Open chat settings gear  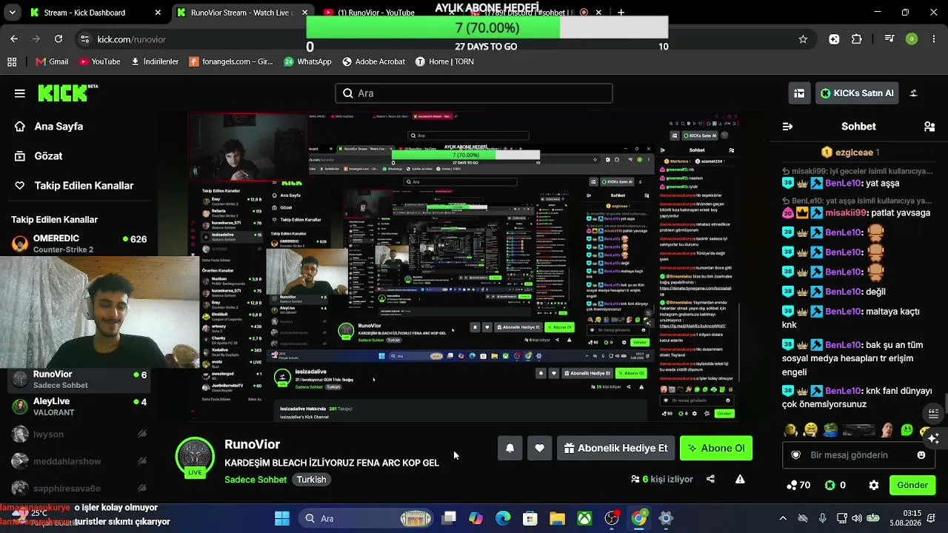pos(874,485)
